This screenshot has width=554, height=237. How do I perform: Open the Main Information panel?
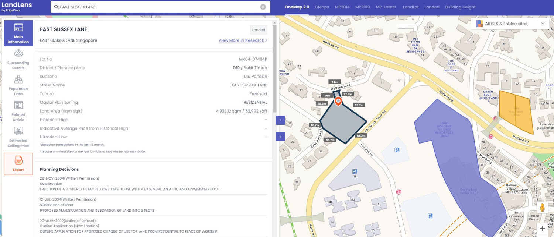(18, 33)
